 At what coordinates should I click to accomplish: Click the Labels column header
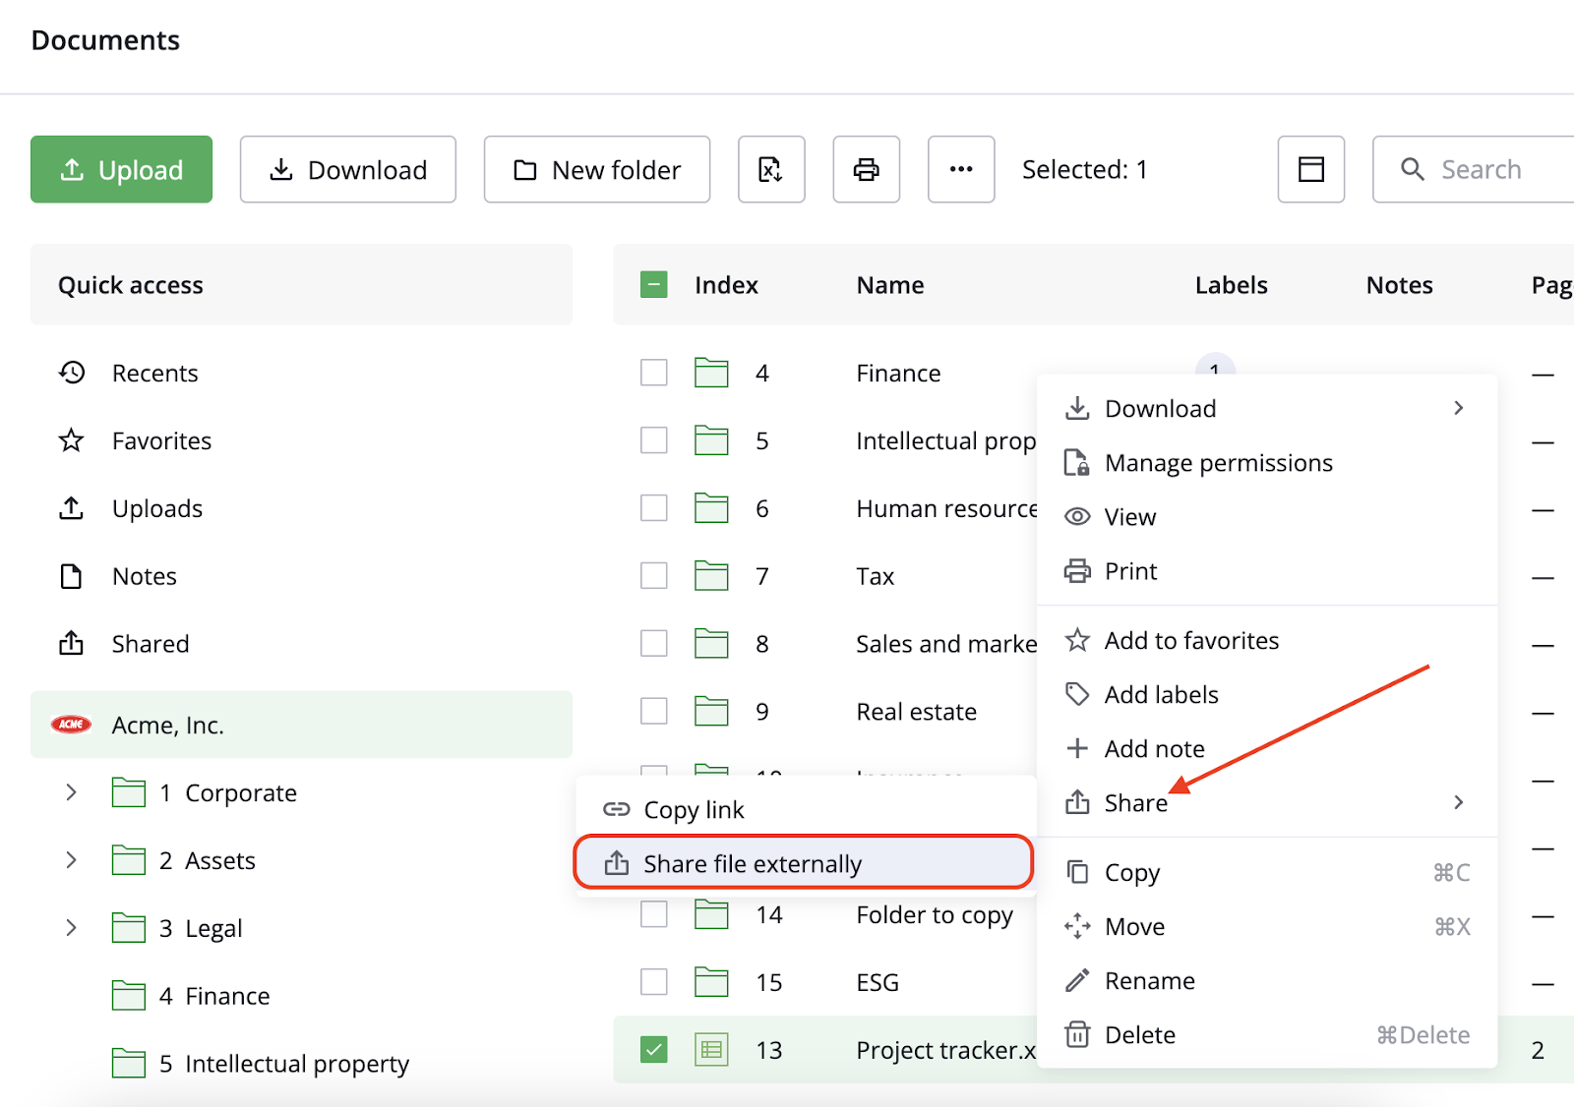(x=1231, y=285)
